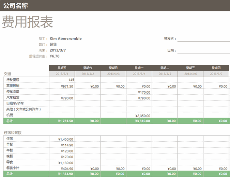Click the 停车收费 cell under 星期一
The height and width of the screenshot is (177, 230).
(x=139, y=92)
